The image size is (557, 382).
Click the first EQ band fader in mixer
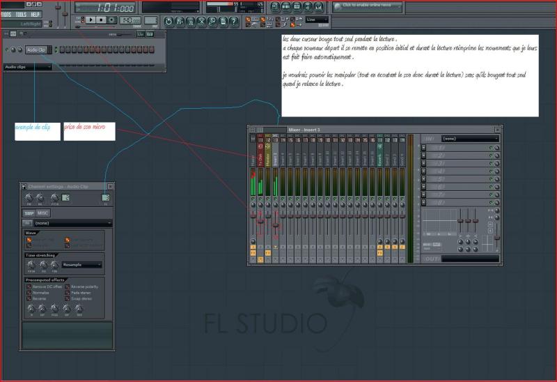(x=460, y=221)
